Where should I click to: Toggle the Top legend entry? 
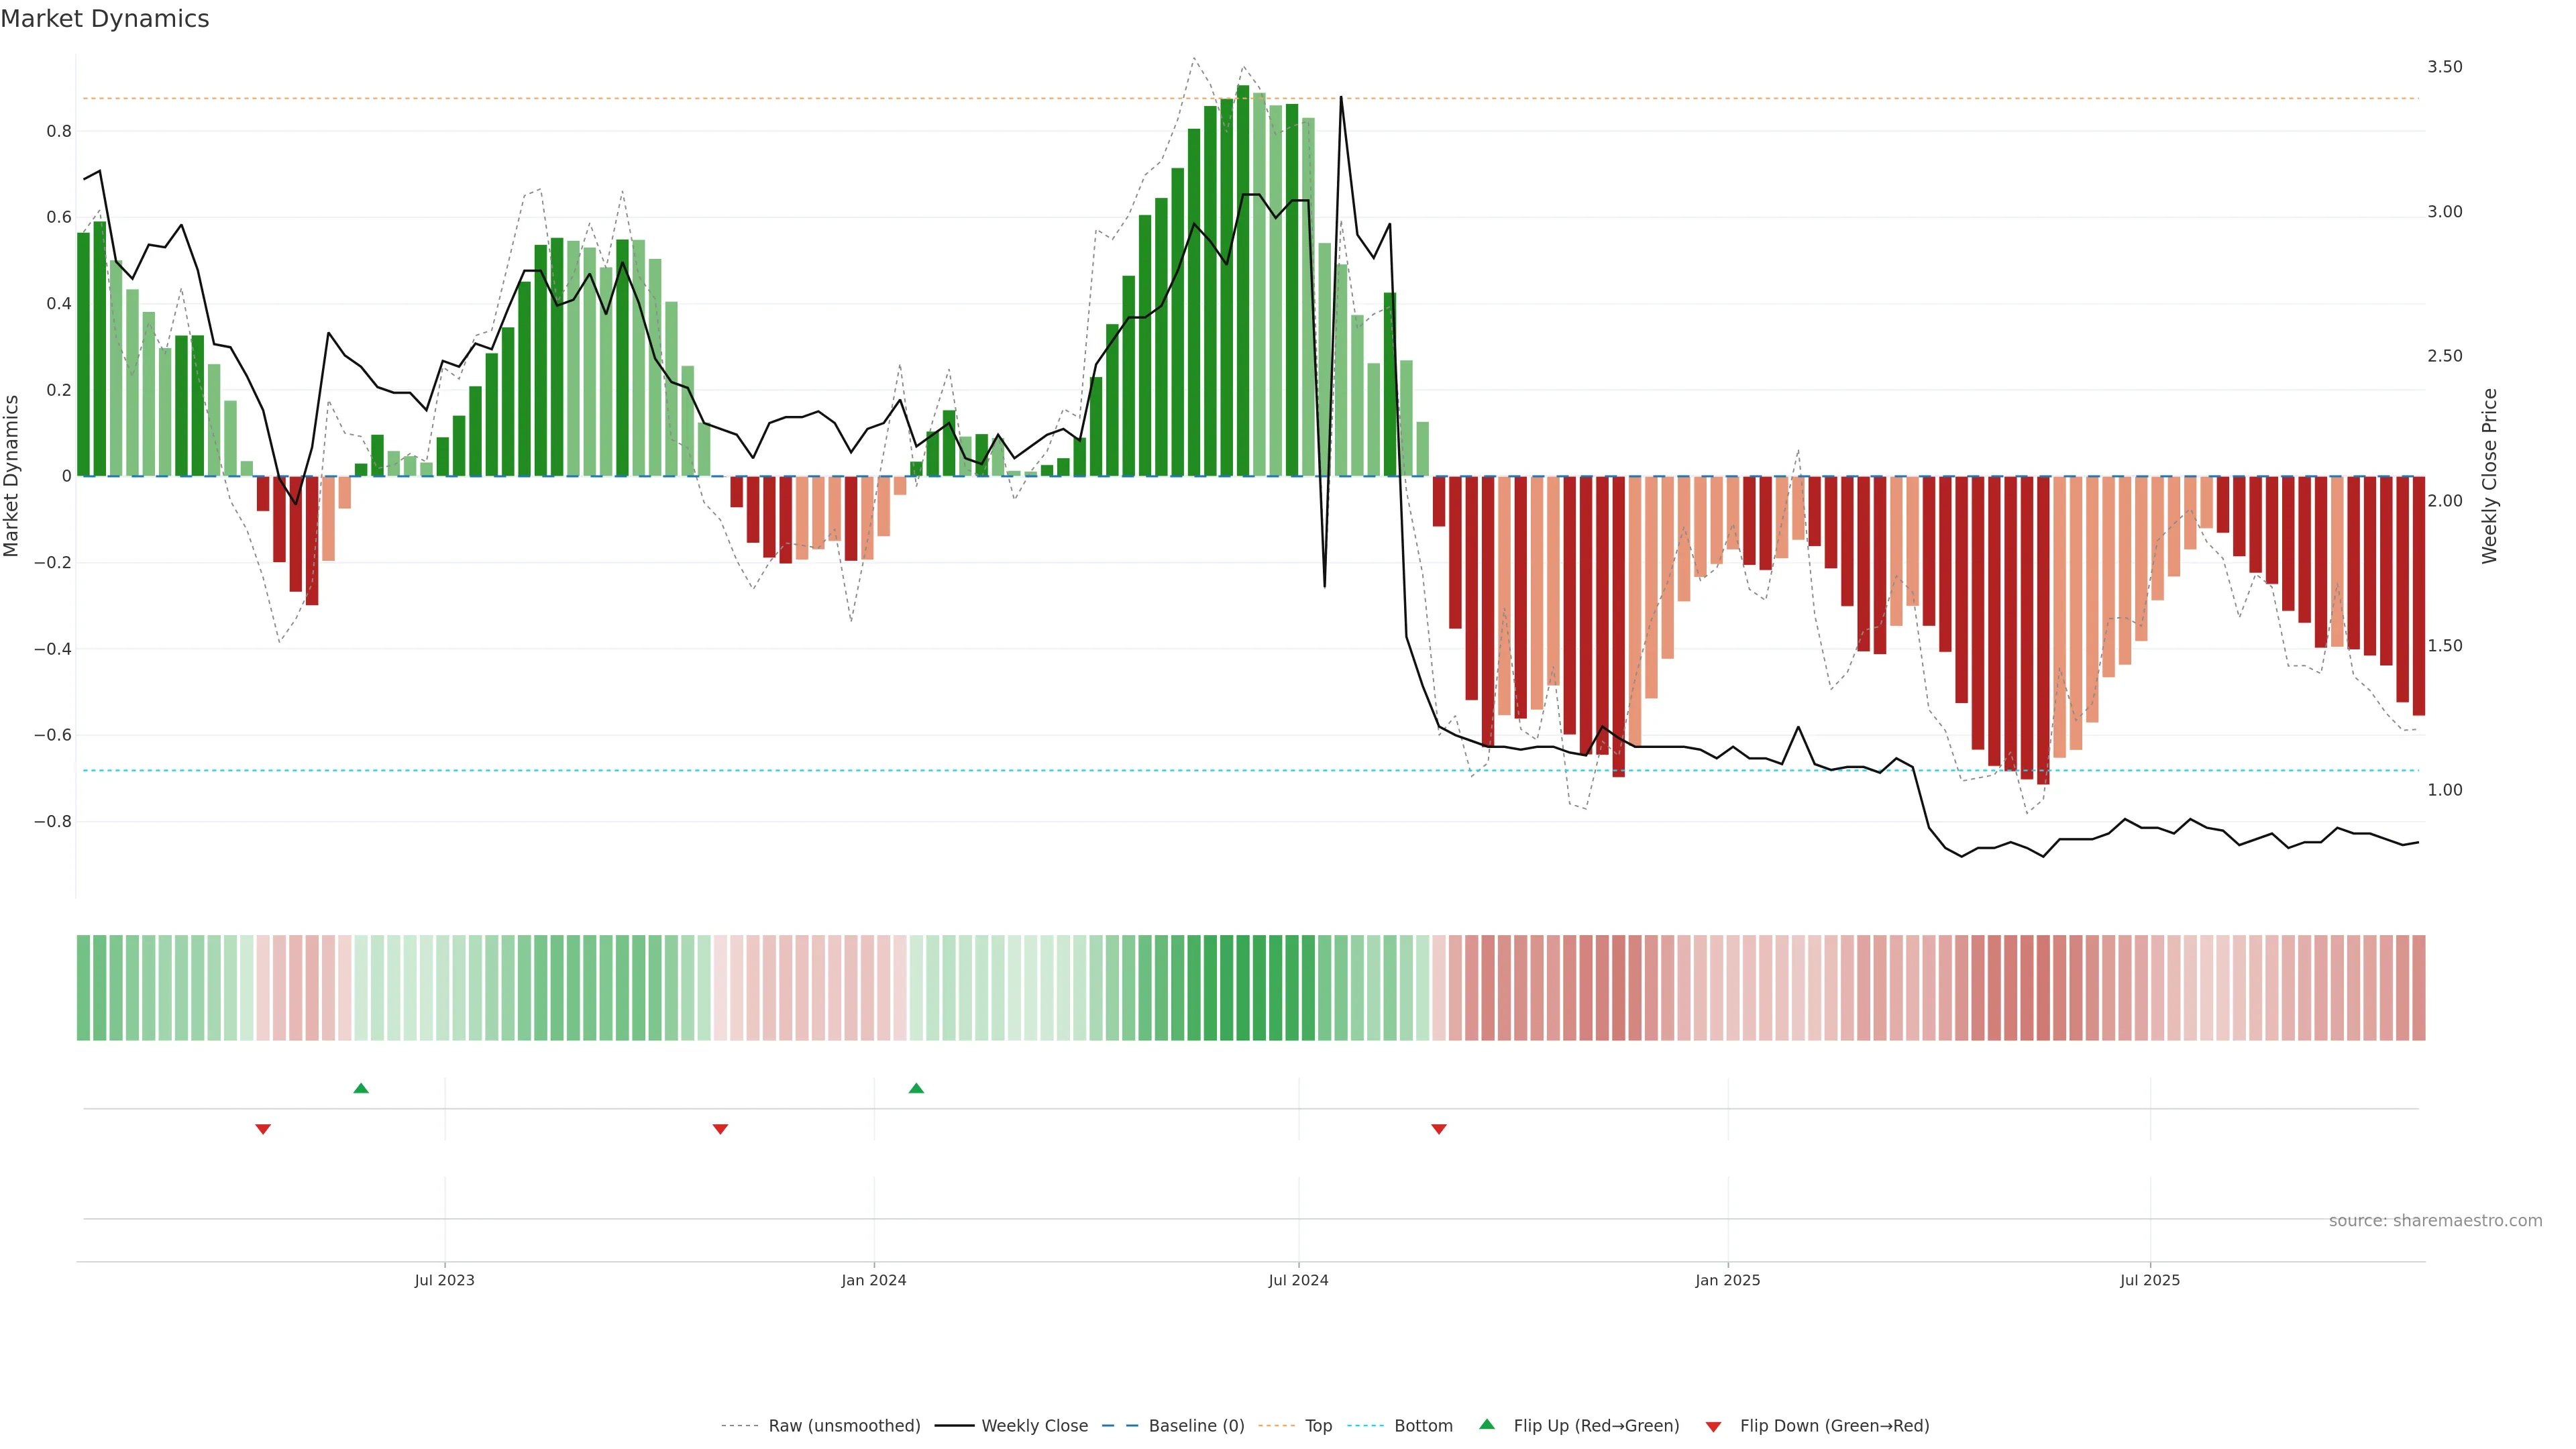point(1318,1426)
